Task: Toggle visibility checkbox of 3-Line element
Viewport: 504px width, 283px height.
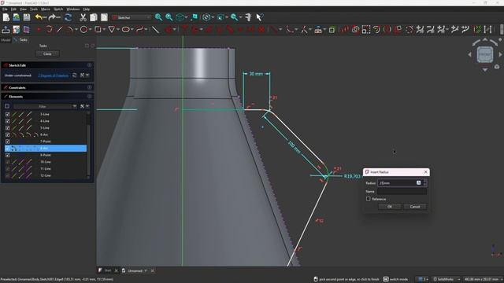Action: pos(7,114)
